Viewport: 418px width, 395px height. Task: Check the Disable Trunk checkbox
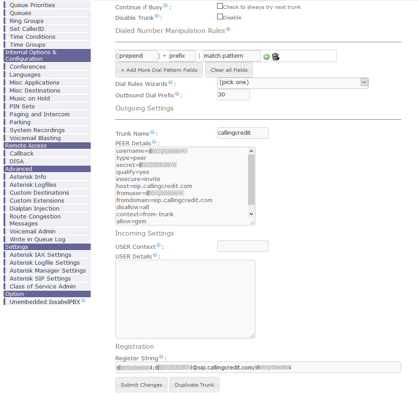pos(220,17)
